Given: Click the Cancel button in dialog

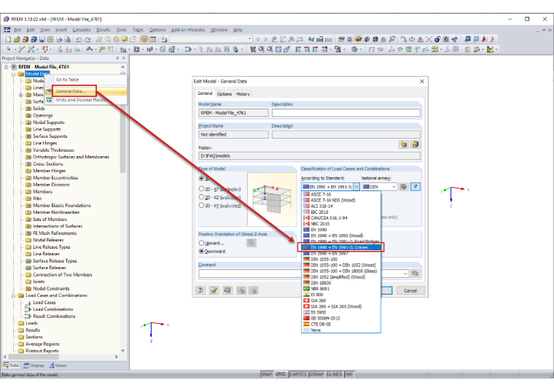Looking at the screenshot, I should tap(410, 290).
